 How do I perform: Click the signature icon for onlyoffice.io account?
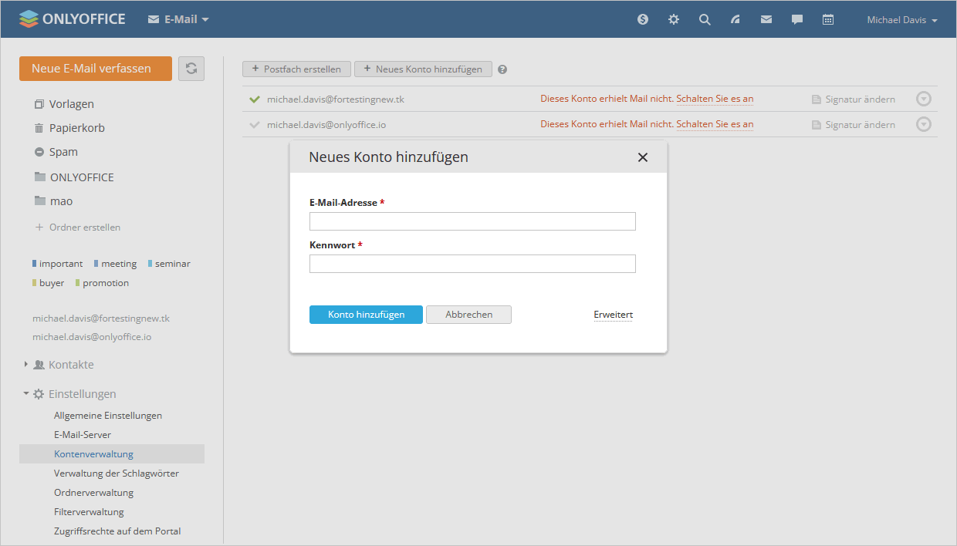[x=817, y=125]
